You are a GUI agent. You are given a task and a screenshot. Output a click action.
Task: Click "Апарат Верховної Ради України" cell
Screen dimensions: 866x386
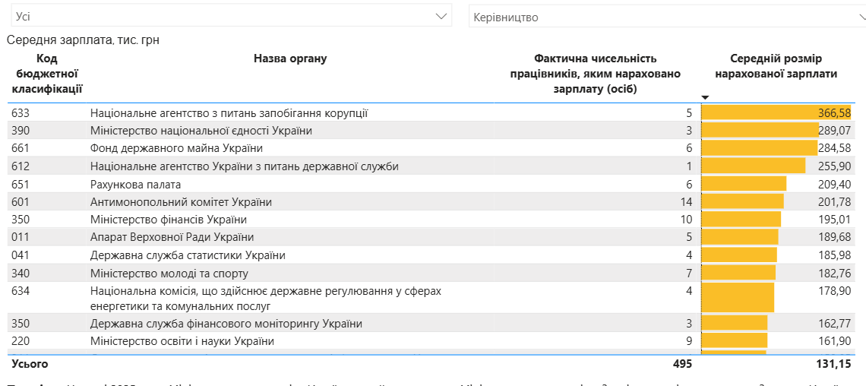click(x=172, y=237)
